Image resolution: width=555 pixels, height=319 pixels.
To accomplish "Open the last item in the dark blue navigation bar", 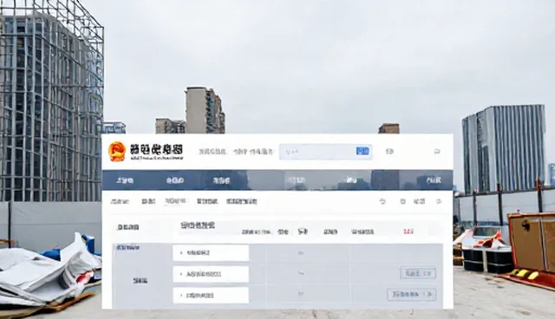I will [434, 180].
